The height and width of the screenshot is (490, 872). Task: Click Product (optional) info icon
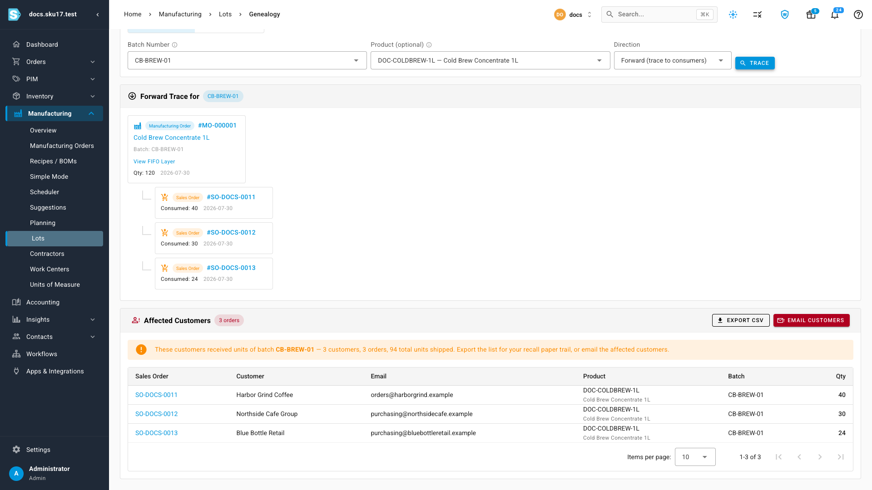[429, 45]
